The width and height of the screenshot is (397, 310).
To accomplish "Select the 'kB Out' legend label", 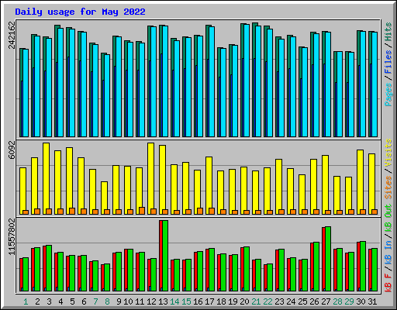I will 388,218.
